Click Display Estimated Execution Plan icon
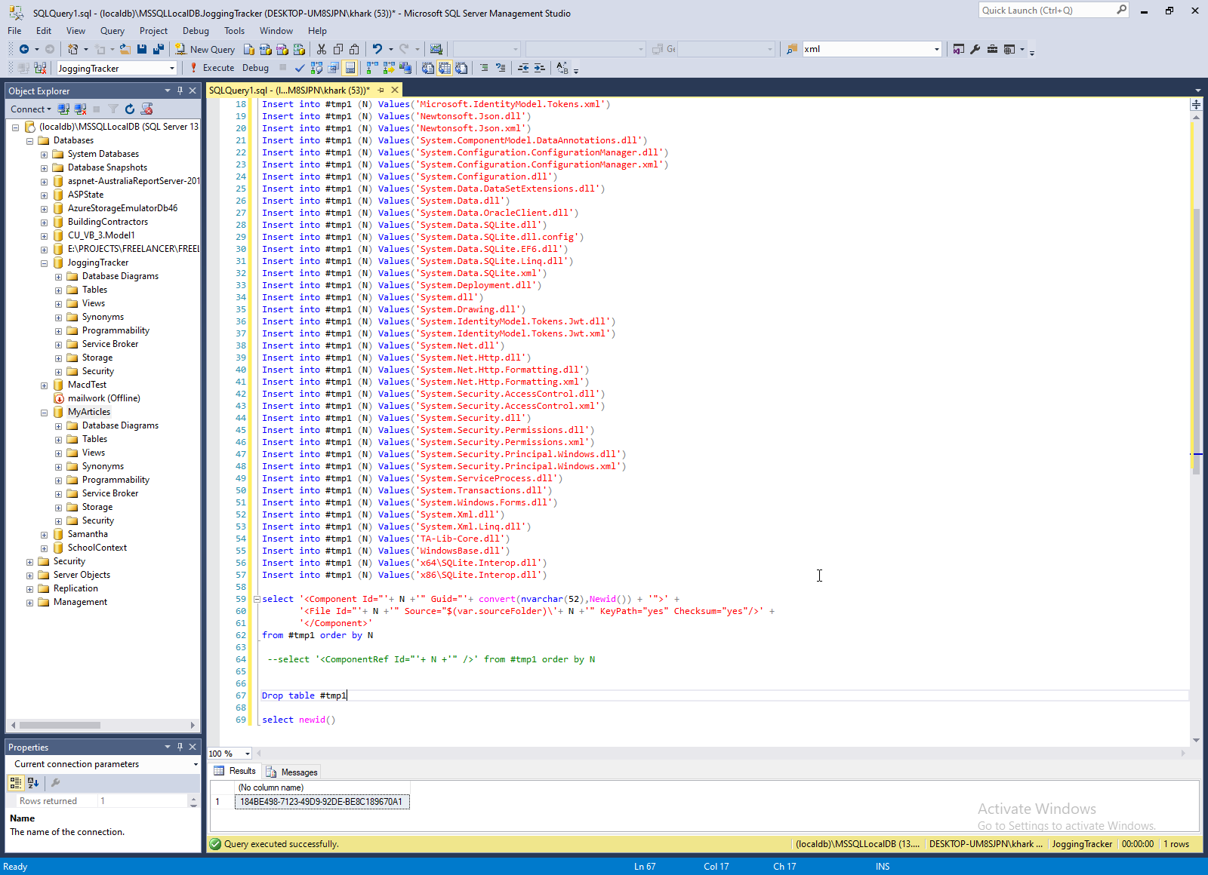 316,68
